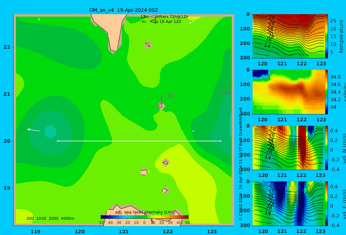Click the white transect line at 20°N
The height and width of the screenshot is (235, 346).
(x=139, y=141)
